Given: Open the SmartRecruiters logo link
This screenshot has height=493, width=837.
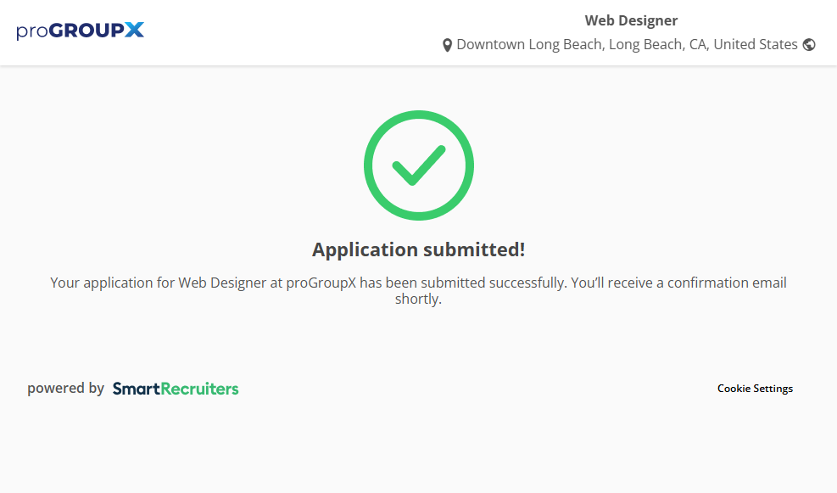Looking at the screenshot, I should [x=176, y=389].
